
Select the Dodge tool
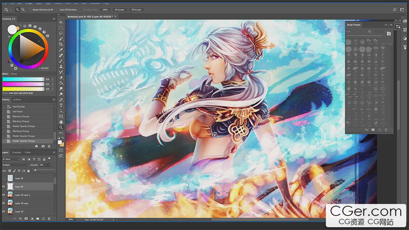[61, 94]
